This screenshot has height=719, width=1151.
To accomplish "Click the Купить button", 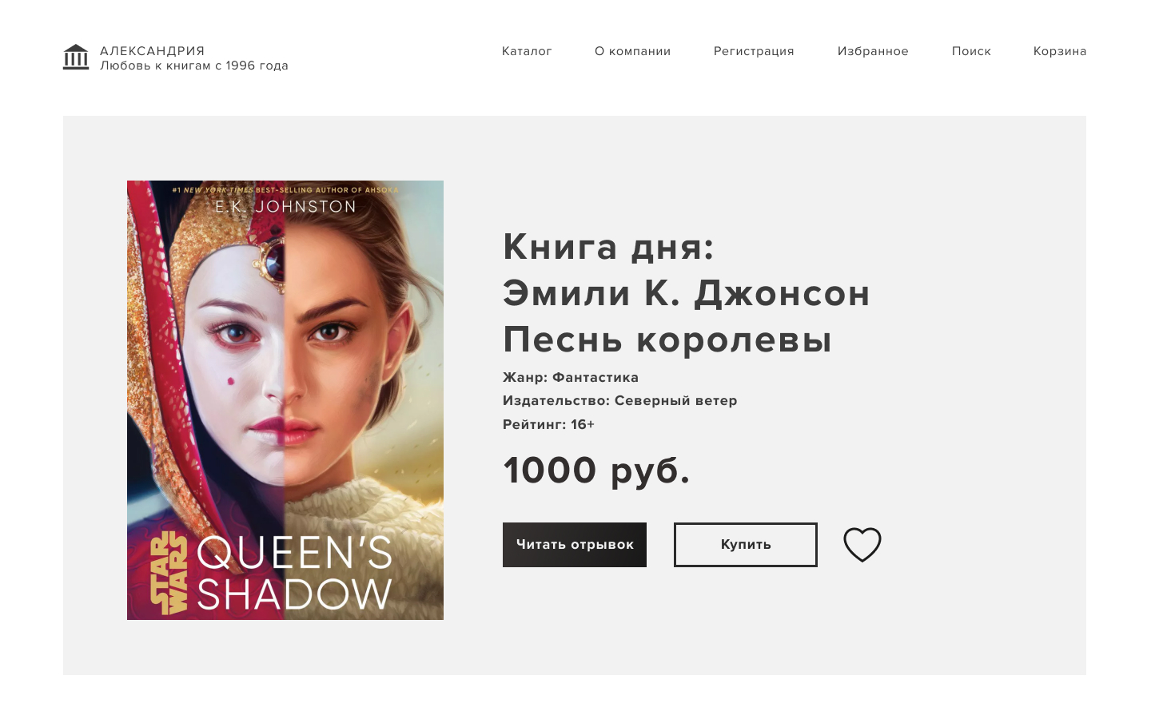I will 746,545.
